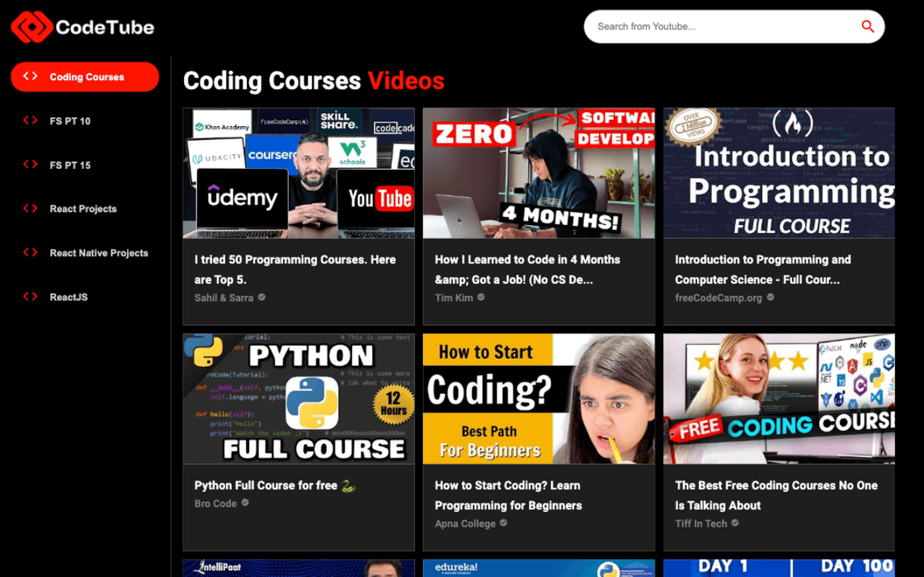Open the edureka video thumbnail
Viewport: 924px width, 577px height.
tap(539, 568)
